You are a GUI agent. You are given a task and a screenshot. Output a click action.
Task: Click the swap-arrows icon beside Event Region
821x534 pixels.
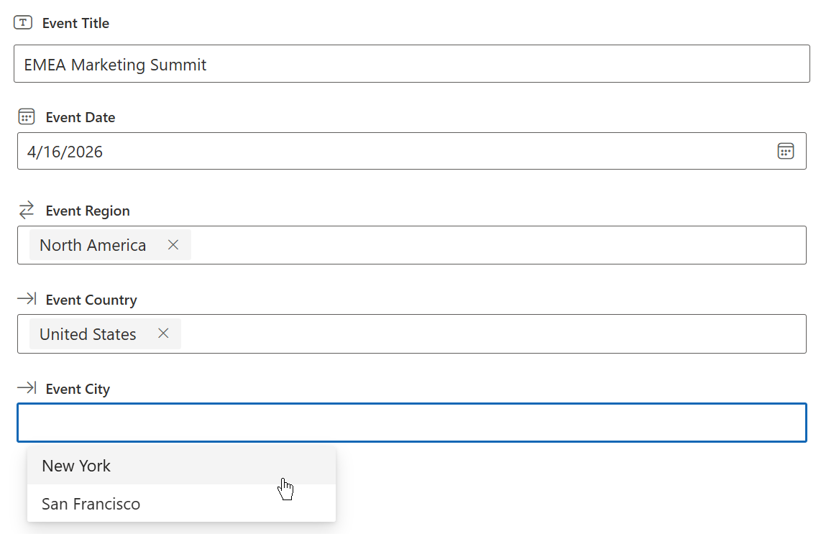(27, 211)
